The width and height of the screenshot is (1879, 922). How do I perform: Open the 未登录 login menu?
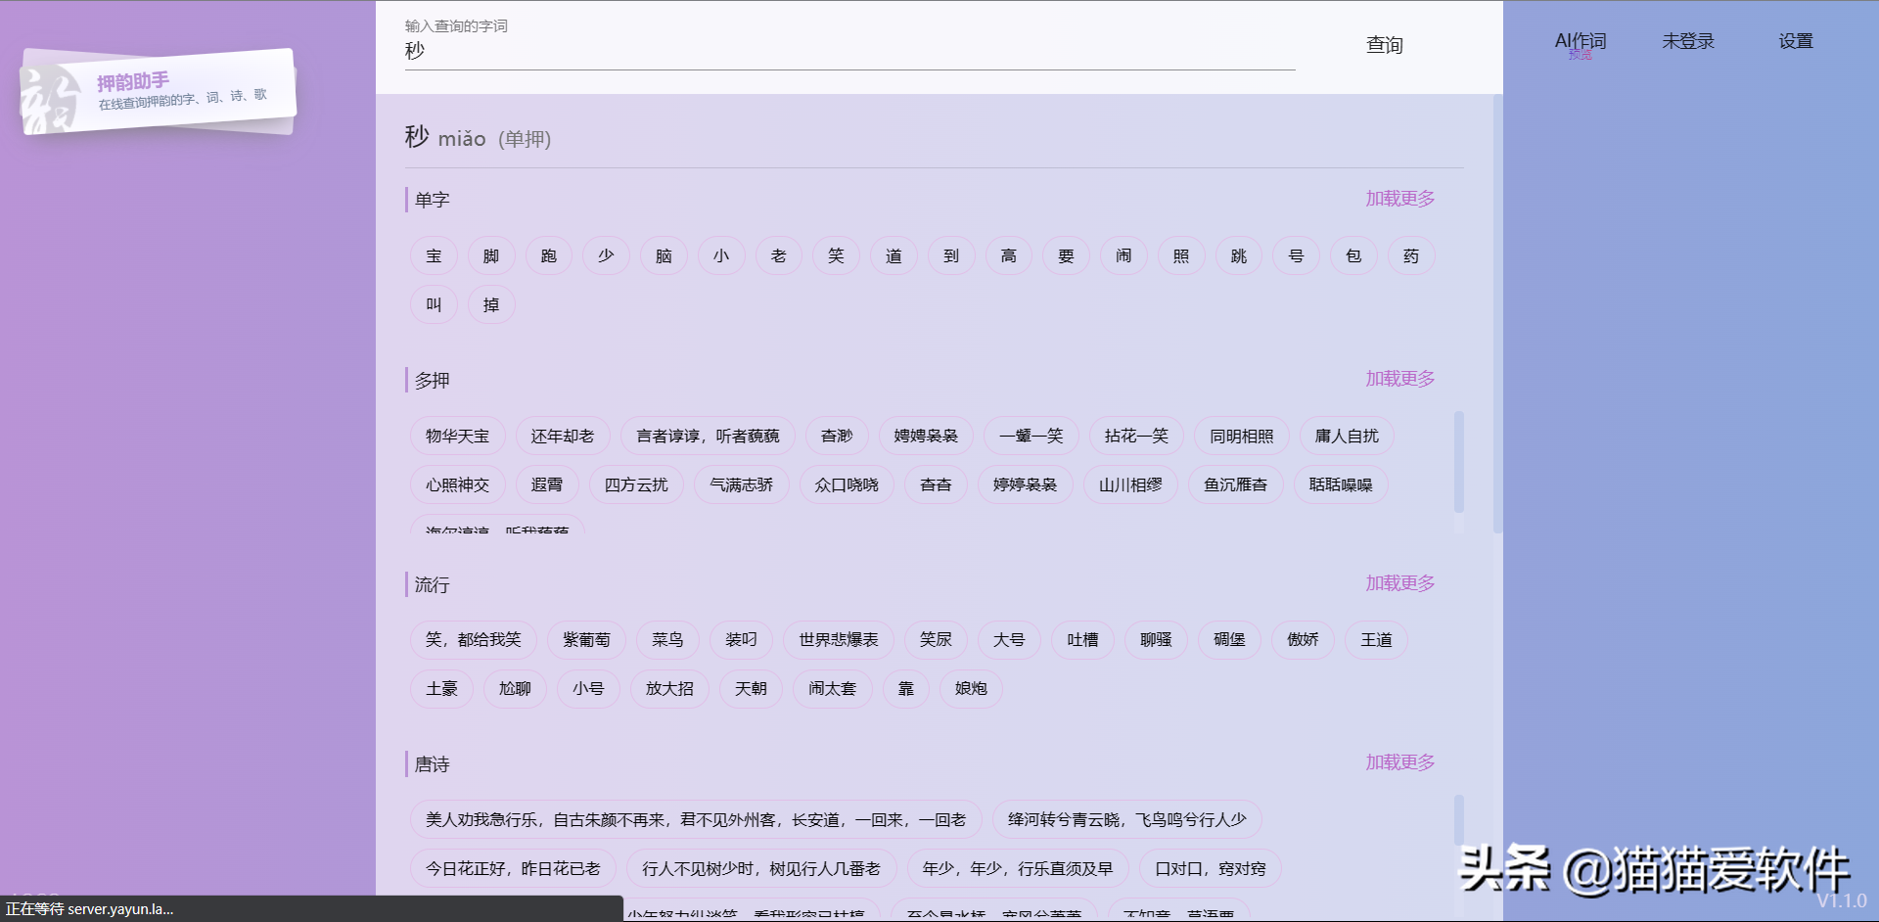[1688, 41]
